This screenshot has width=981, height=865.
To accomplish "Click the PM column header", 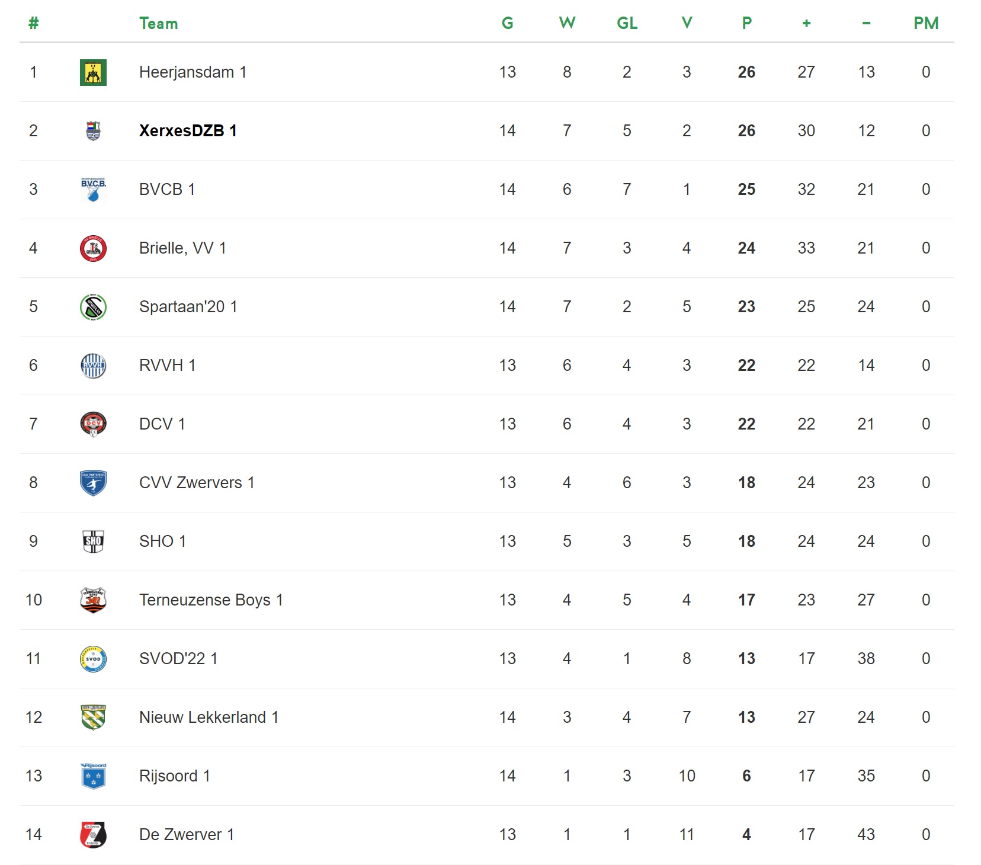I will click(926, 24).
